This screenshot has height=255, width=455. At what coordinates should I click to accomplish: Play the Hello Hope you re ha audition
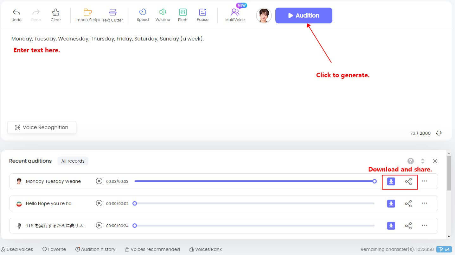click(99, 203)
